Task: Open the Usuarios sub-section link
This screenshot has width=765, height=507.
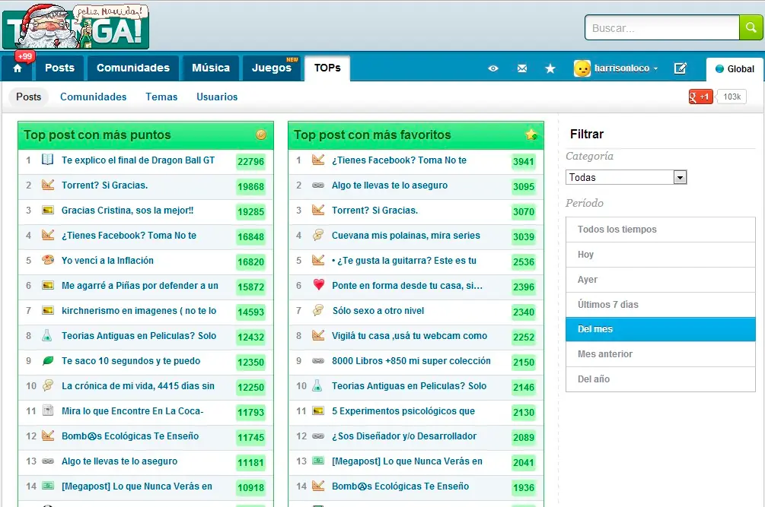Action: 217,97
